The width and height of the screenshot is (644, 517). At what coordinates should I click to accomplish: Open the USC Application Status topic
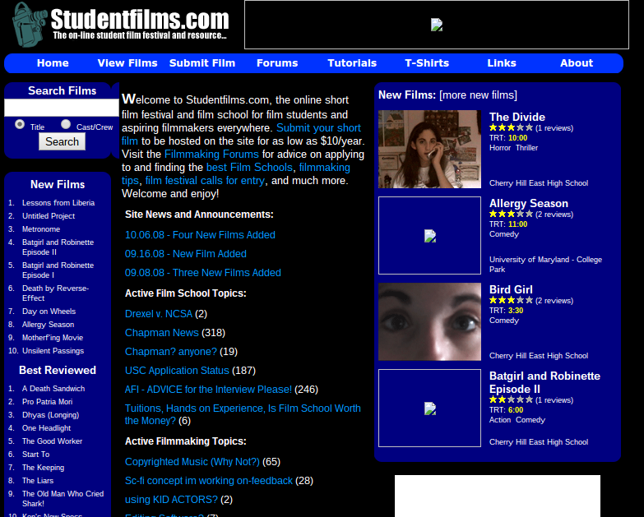(x=177, y=371)
